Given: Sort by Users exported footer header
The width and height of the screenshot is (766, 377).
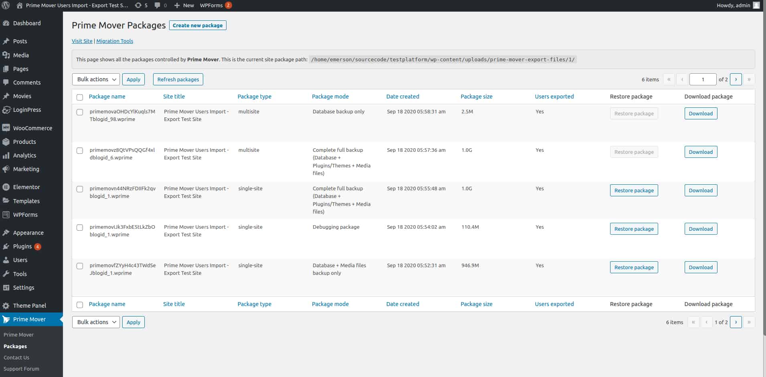Looking at the screenshot, I should (554, 304).
